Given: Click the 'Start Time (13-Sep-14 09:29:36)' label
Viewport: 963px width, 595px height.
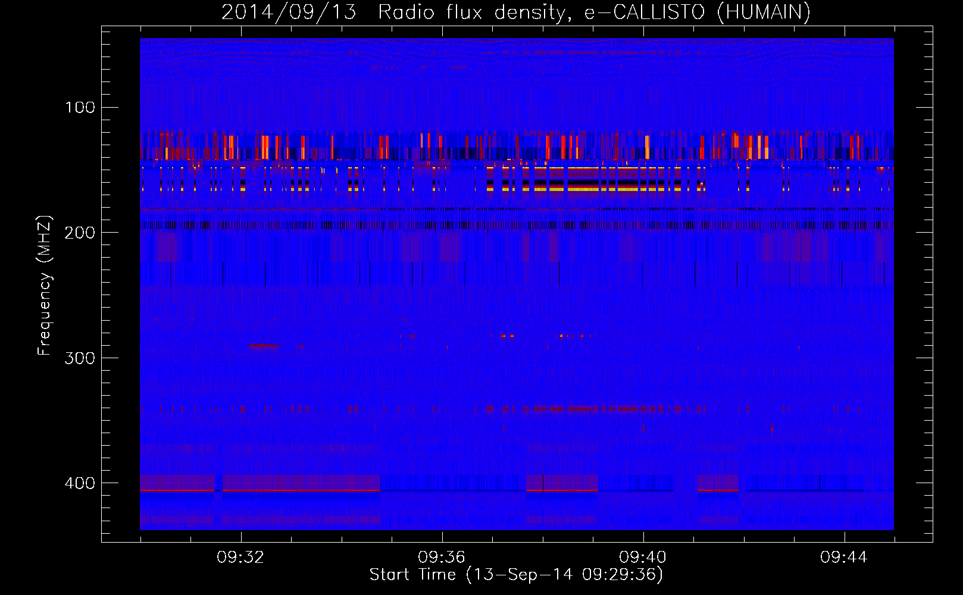Looking at the screenshot, I should coord(516,575).
